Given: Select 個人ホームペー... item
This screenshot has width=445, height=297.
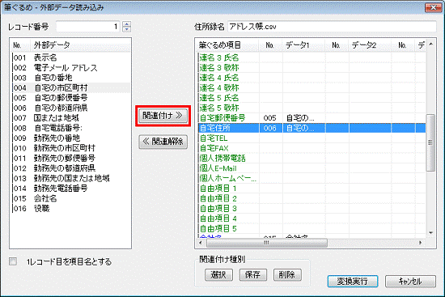Looking at the screenshot, I should (x=311, y=178).
